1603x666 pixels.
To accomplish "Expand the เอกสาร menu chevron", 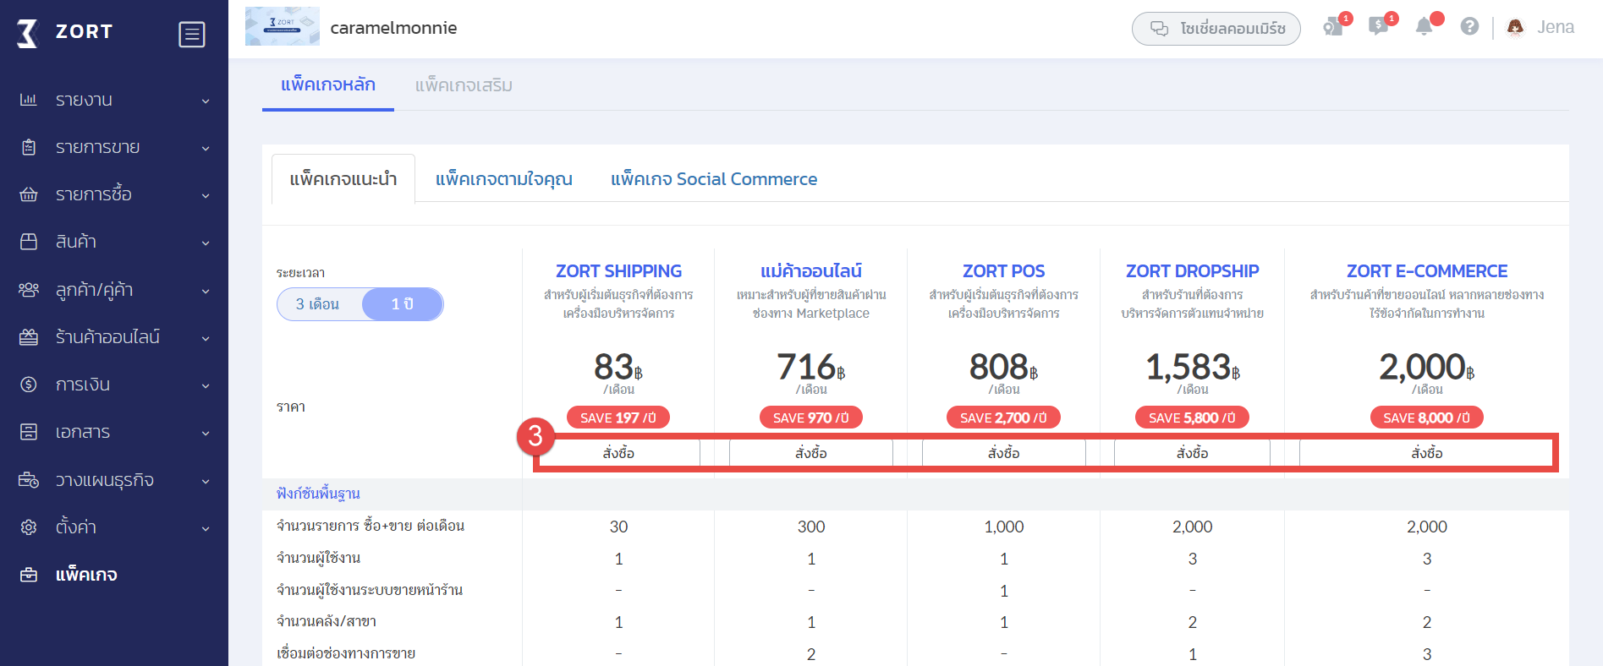I will pos(206,434).
